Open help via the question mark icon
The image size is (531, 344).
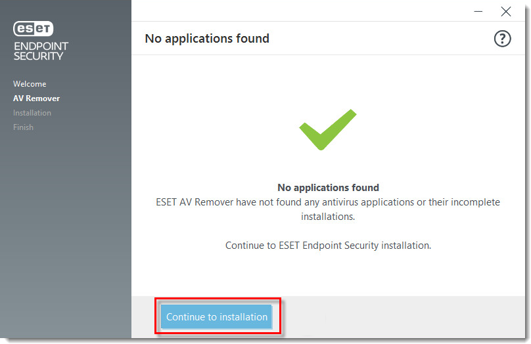point(502,39)
